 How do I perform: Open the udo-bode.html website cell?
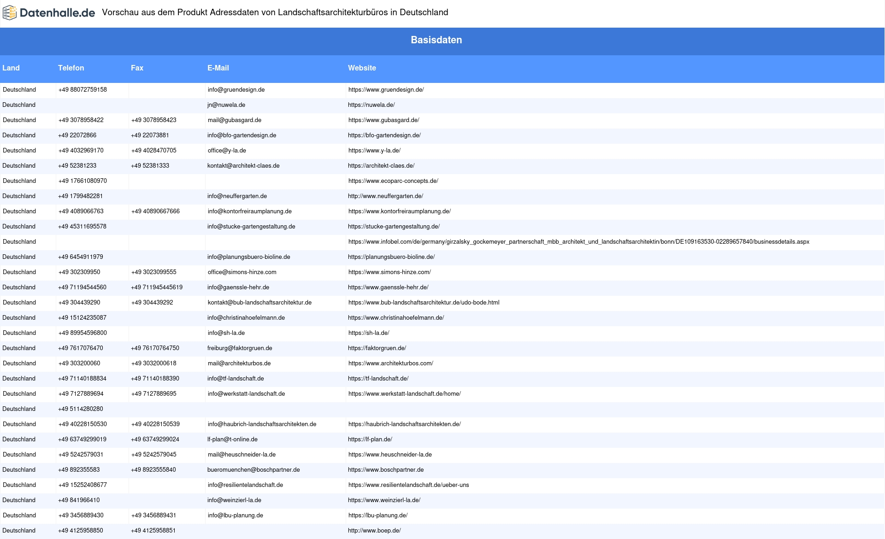[x=424, y=303]
